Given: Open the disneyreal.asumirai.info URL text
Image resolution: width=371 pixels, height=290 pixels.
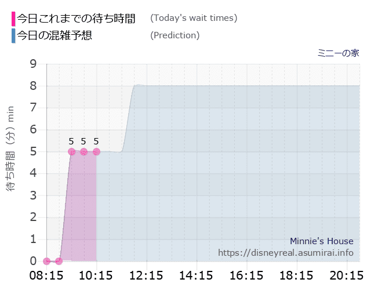Looking at the screenshot, I should click(286, 253).
